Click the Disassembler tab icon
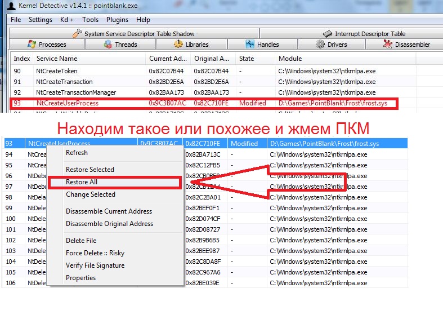Viewport: 443px width, 319px height. (388, 45)
